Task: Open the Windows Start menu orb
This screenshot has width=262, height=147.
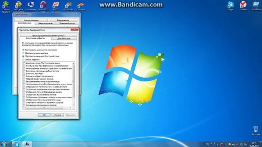Action: (4, 144)
